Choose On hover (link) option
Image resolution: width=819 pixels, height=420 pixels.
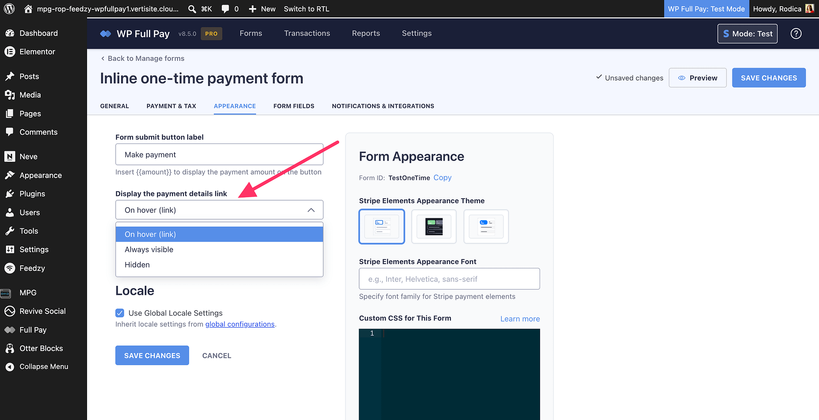tap(219, 234)
